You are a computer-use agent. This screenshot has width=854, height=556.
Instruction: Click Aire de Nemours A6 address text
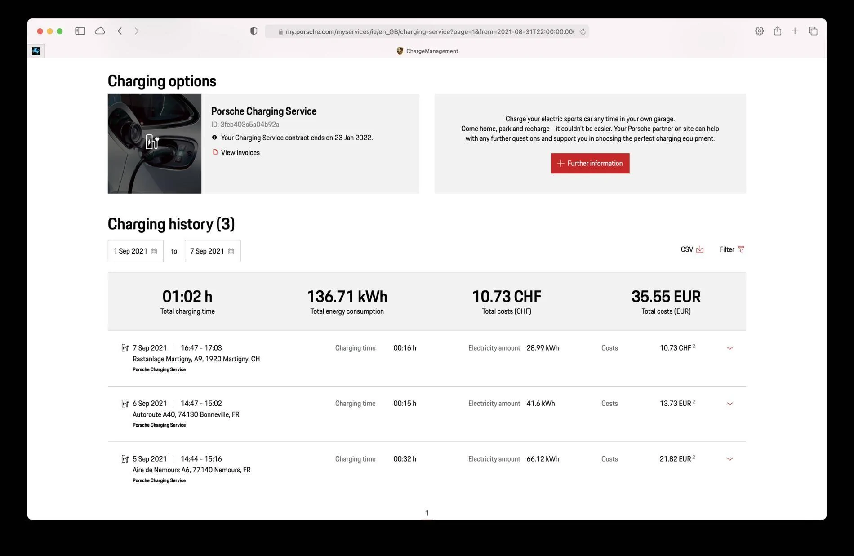(x=191, y=470)
